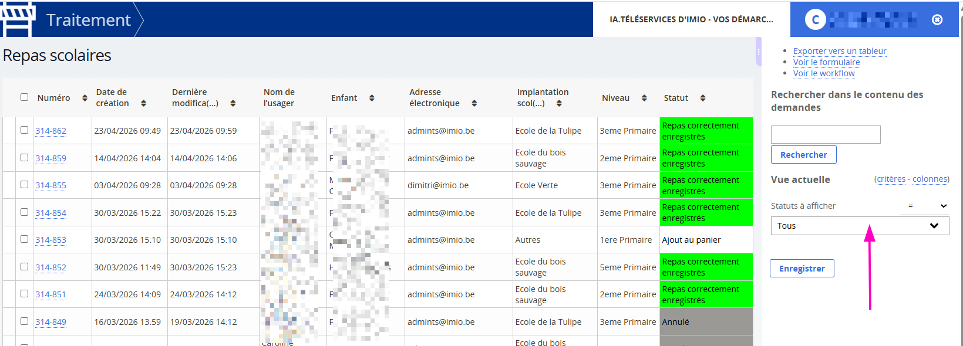Toggle the select-all checkbox in header
Screen dimensions: 963x346
tap(24, 97)
